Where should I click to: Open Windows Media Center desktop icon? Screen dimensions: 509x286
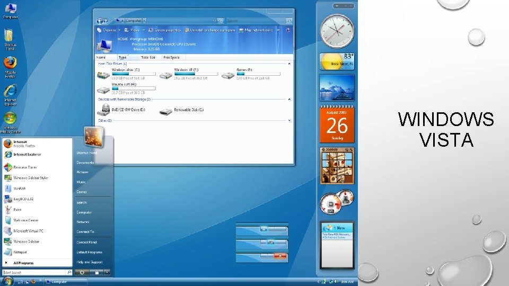(x=10, y=122)
